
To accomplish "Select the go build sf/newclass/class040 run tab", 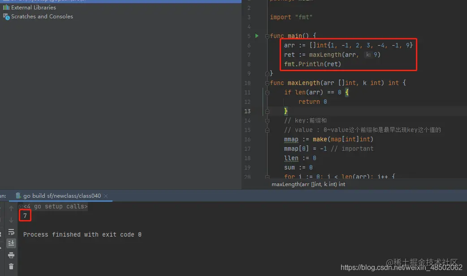I will coord(62,195).
